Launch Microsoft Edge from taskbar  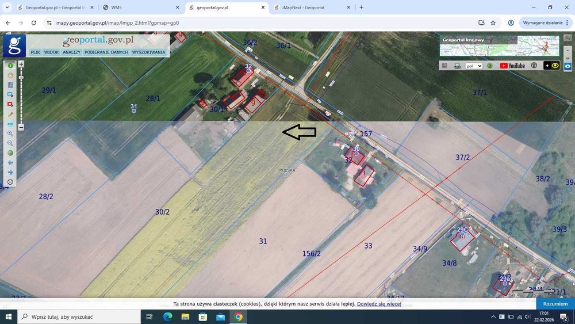167,317
